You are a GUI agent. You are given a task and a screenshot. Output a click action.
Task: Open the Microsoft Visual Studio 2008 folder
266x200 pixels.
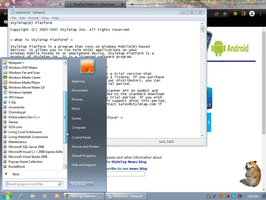(x=28, y=157)
